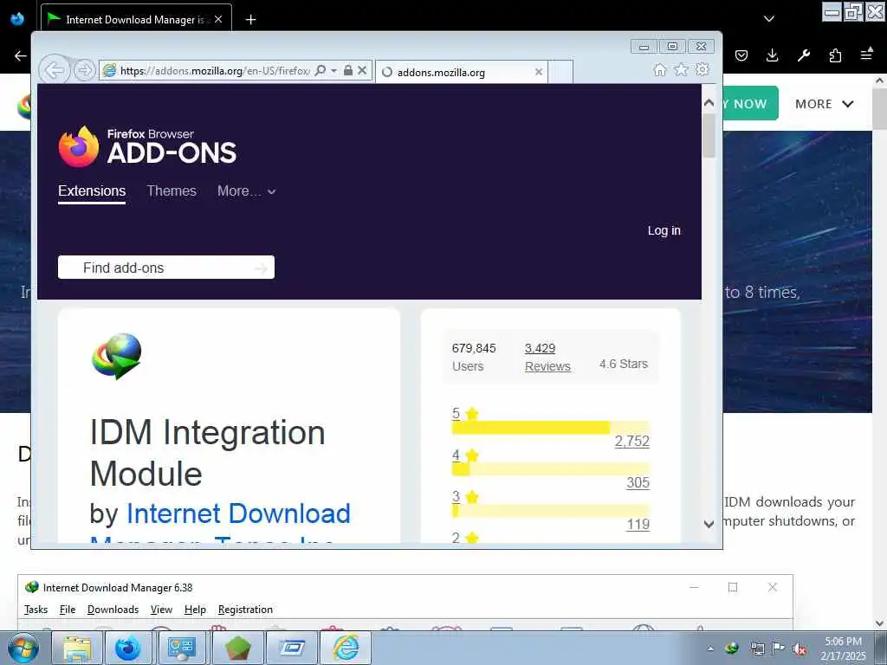
Task: Click the IE forward arrow button
Action: click(x=84, y=71)
